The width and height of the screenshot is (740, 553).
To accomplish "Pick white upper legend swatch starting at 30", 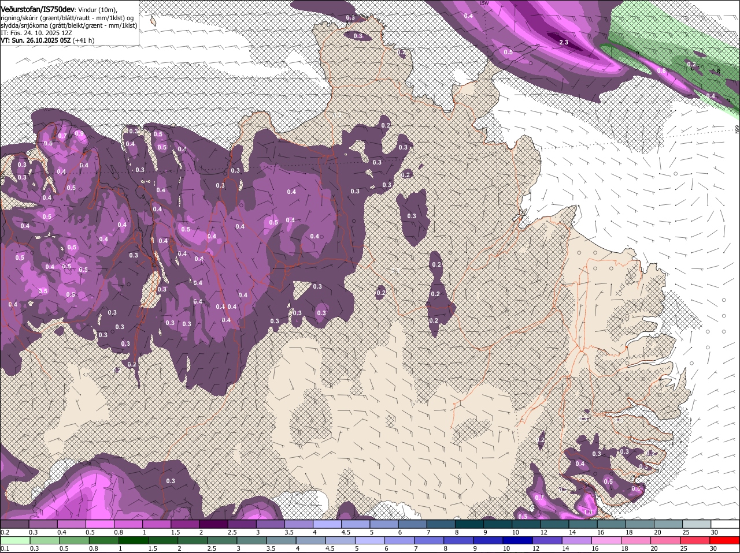I will tap(726, 524).
